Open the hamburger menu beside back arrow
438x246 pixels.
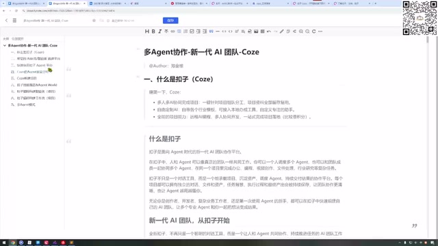[x=14, y=20]
